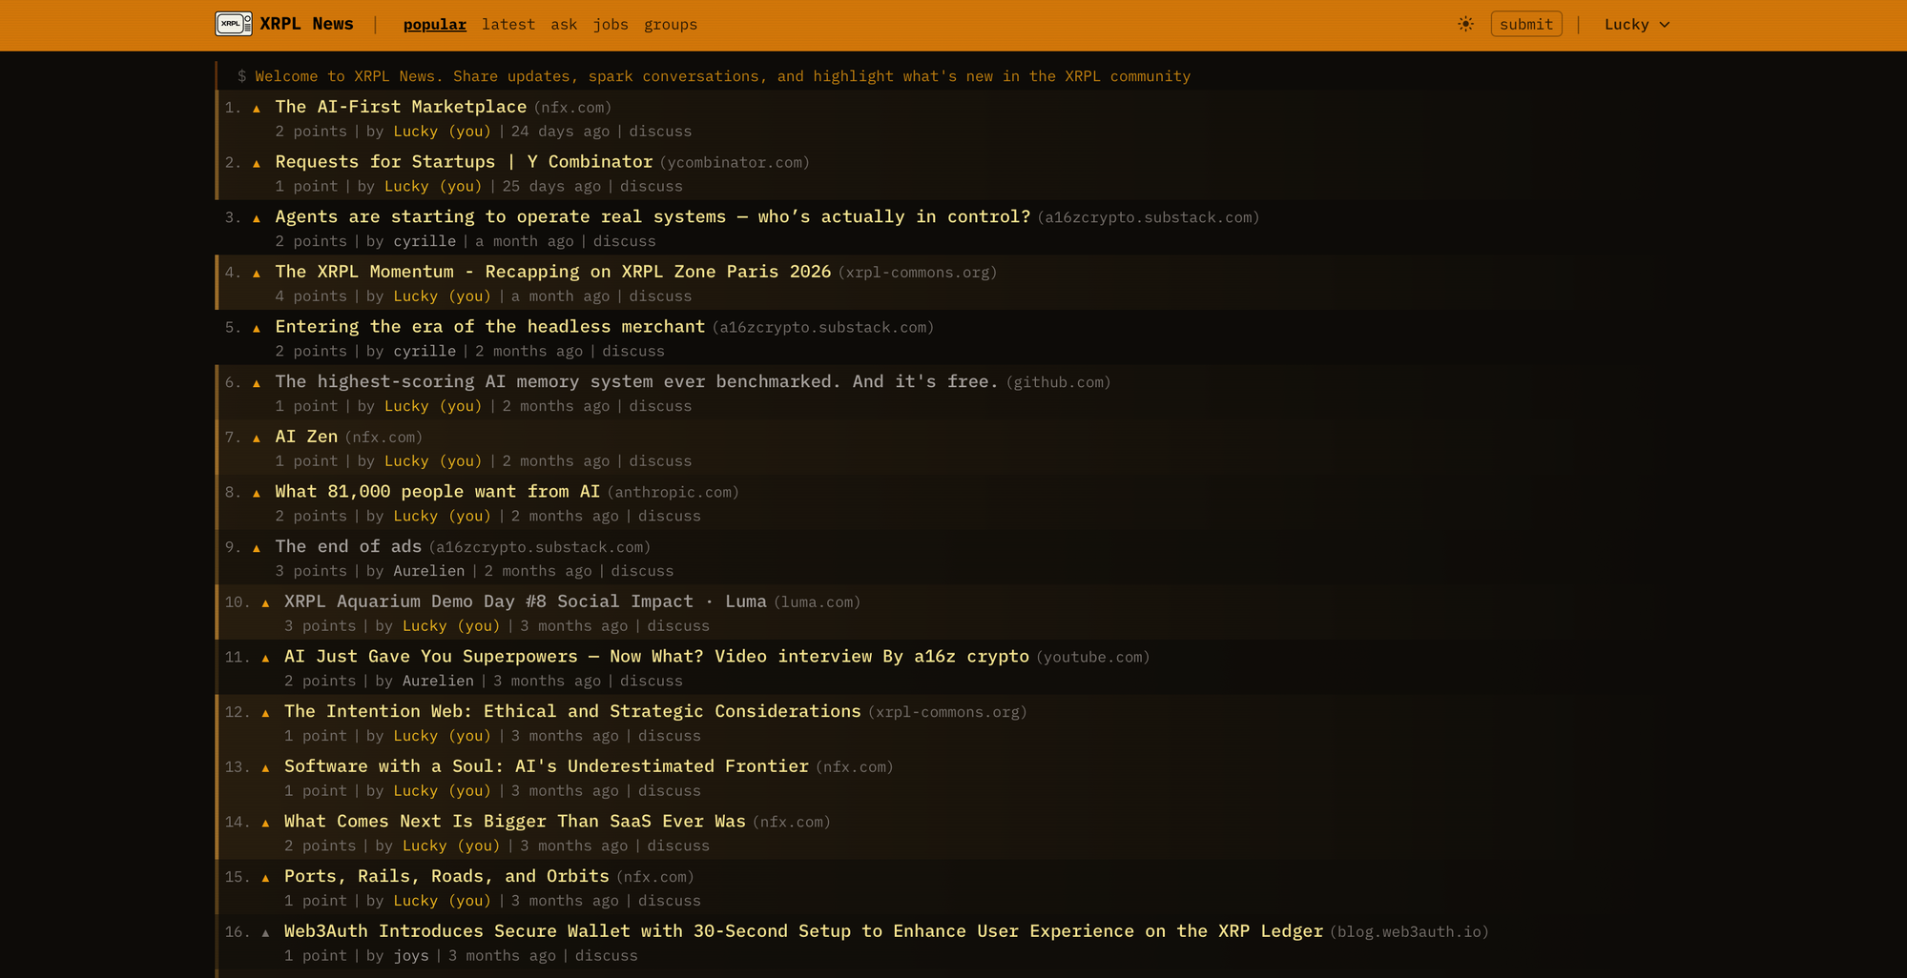
Task: Switch to the popular tab
Action: coord(434,25)
